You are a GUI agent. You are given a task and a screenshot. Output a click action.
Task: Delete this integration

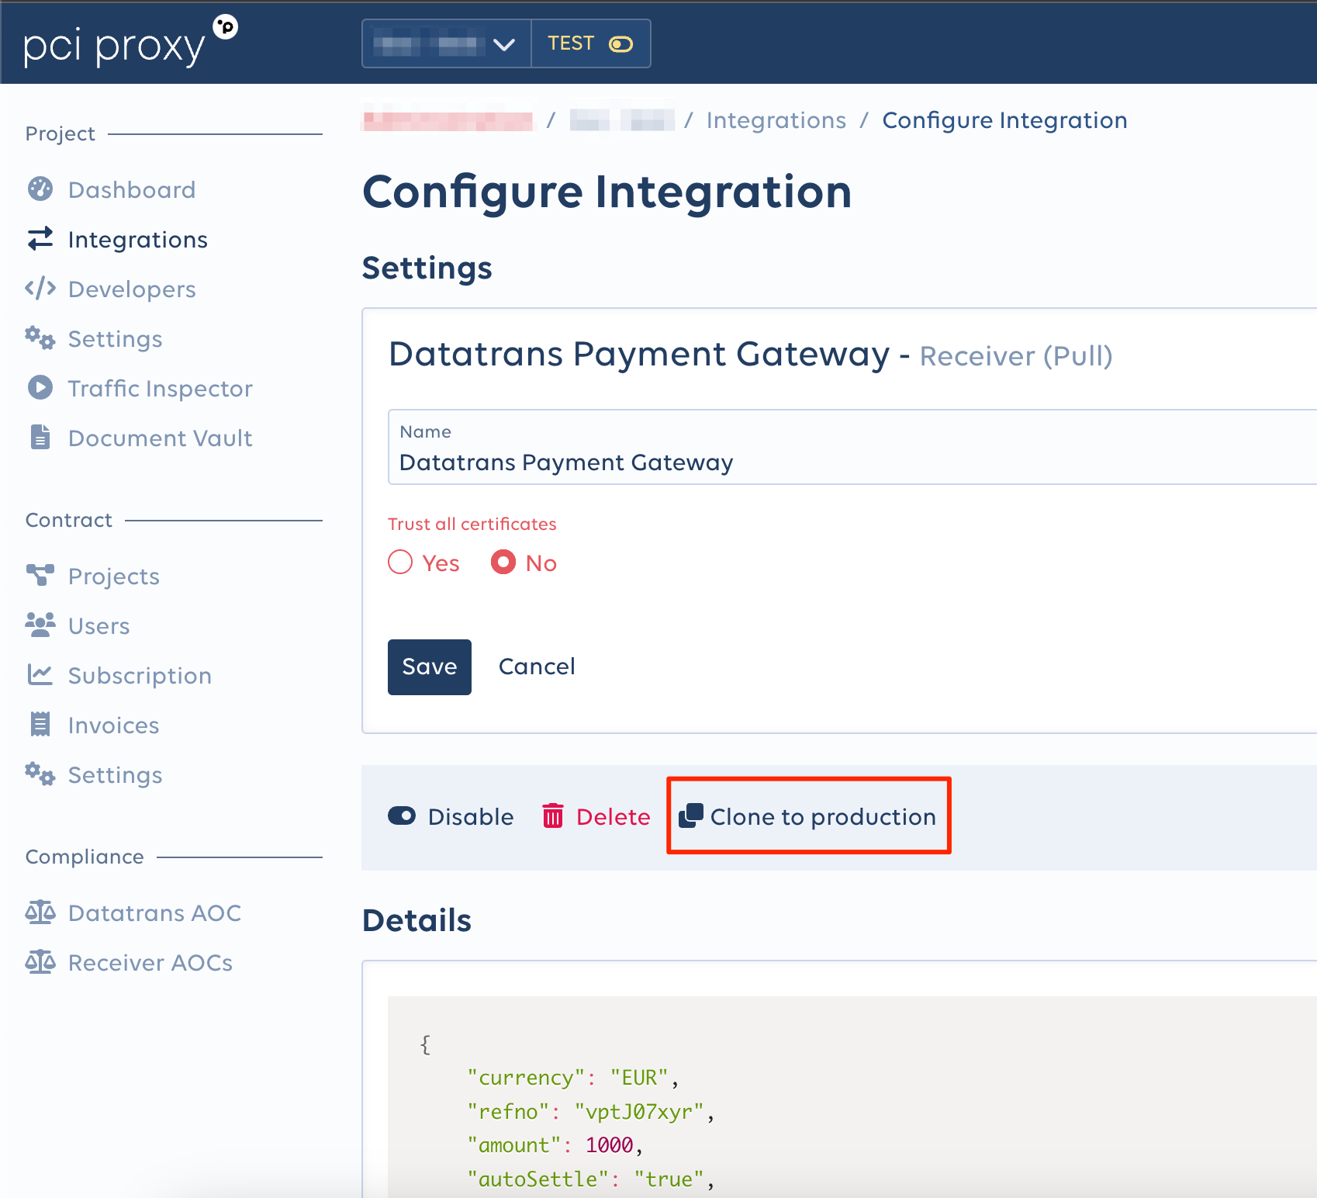(x=596, y=816)
